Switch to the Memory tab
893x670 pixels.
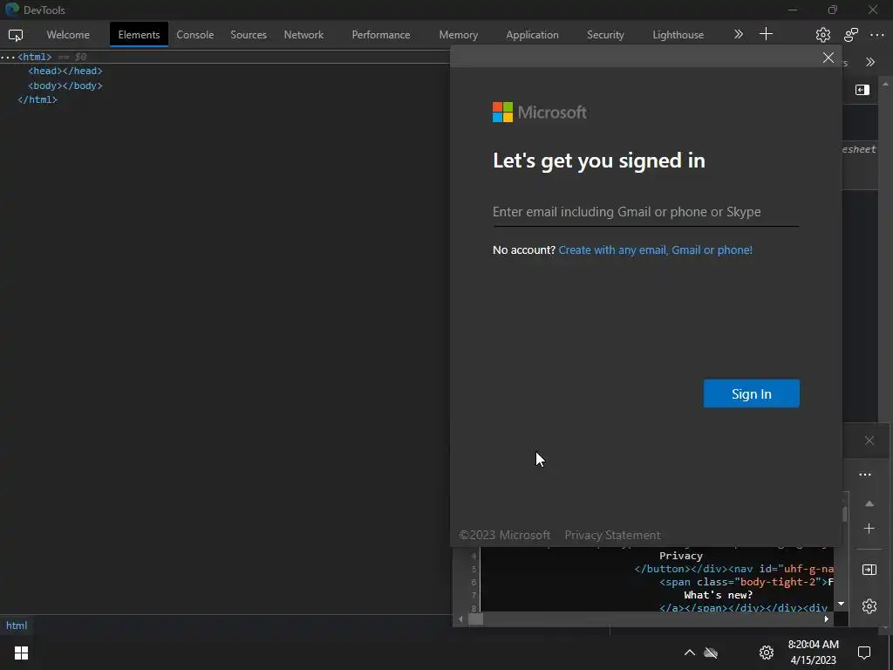point(458,35)
